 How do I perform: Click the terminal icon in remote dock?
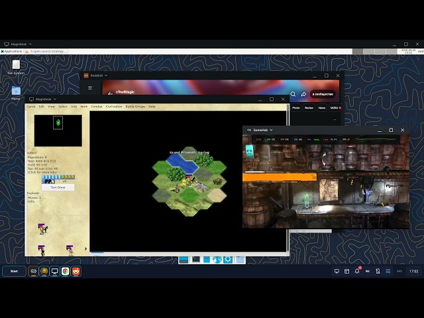point(196,260)
